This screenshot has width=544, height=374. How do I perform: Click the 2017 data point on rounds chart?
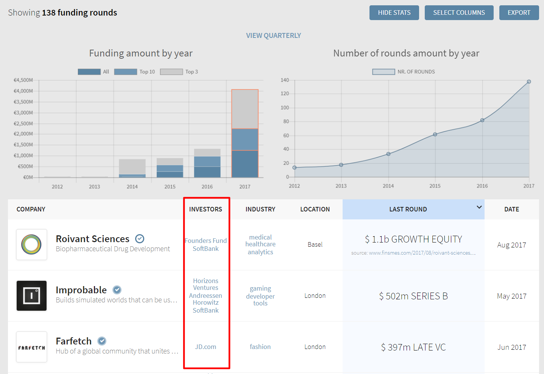click(x=529, y=82)
